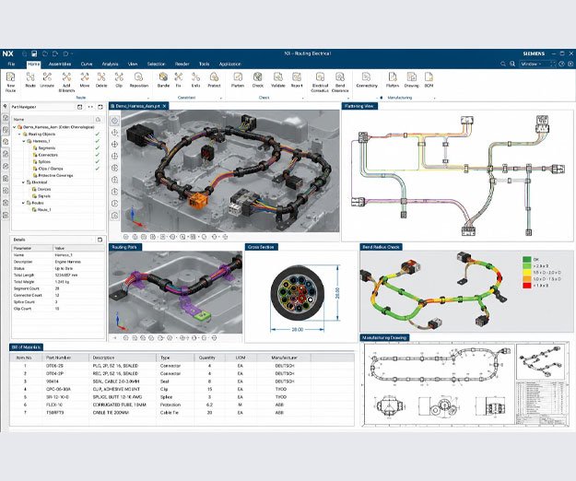The image size is (576, 481).
Task: Toggle the check mark for Routing Objects
Action: (98, 134)
